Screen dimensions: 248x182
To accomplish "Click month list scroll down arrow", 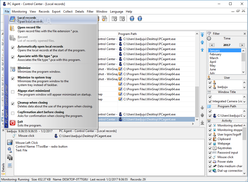I will click(x=243, y=72).
